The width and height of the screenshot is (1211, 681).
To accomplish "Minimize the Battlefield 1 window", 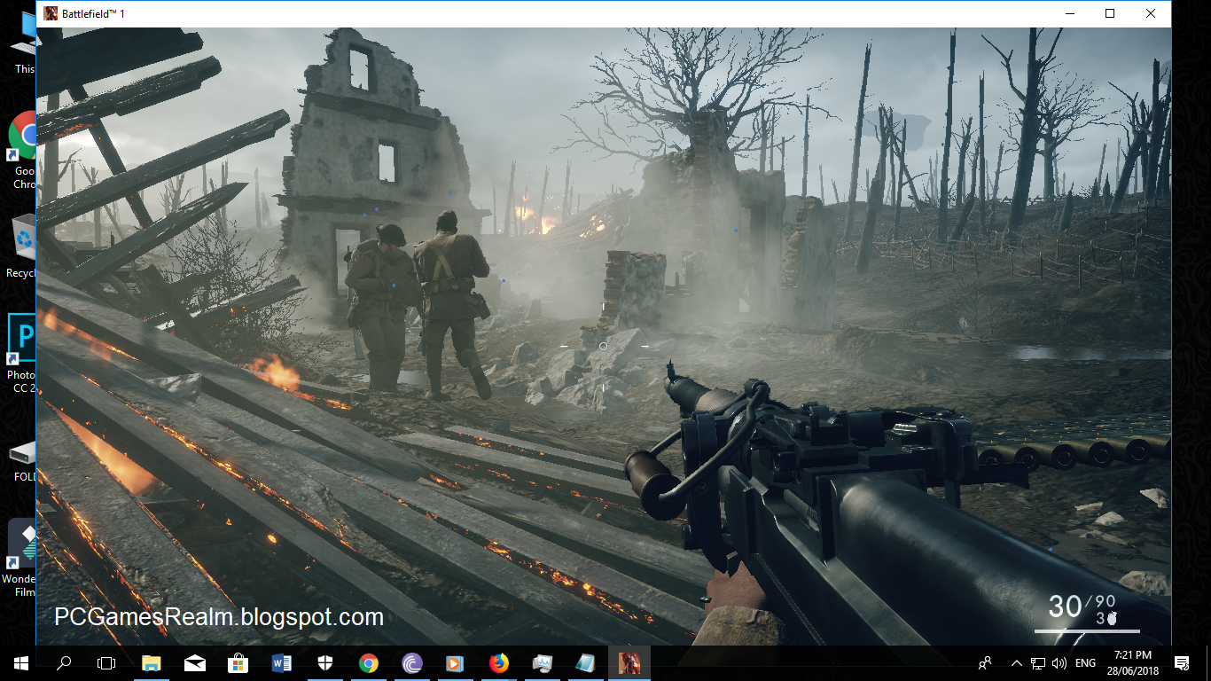I will (x=1069, y=13).
